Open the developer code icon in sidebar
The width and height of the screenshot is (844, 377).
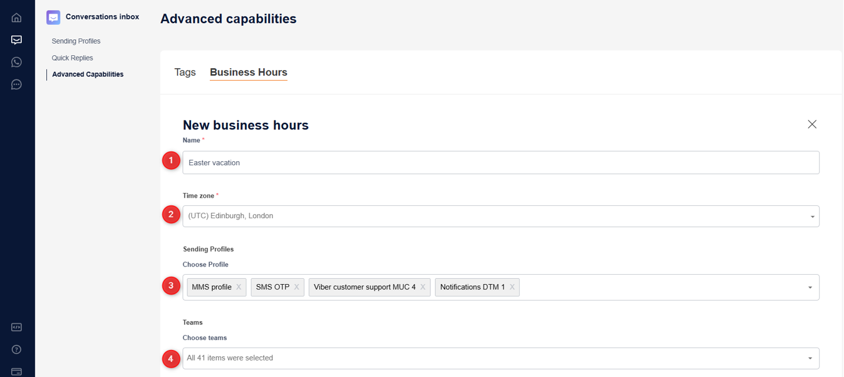point(16,328)
